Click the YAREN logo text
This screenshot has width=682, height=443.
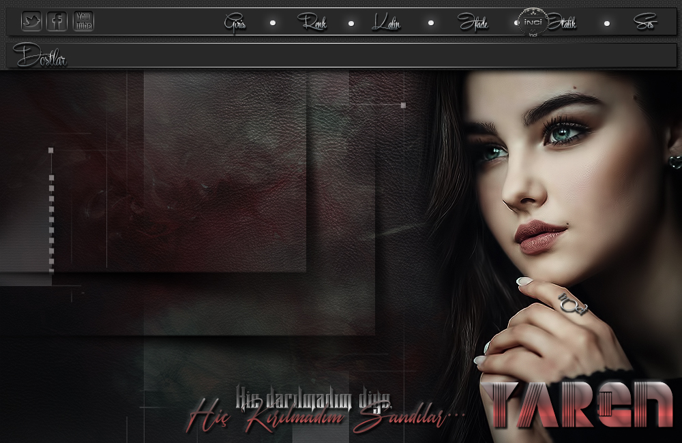(x=577, y=405)
